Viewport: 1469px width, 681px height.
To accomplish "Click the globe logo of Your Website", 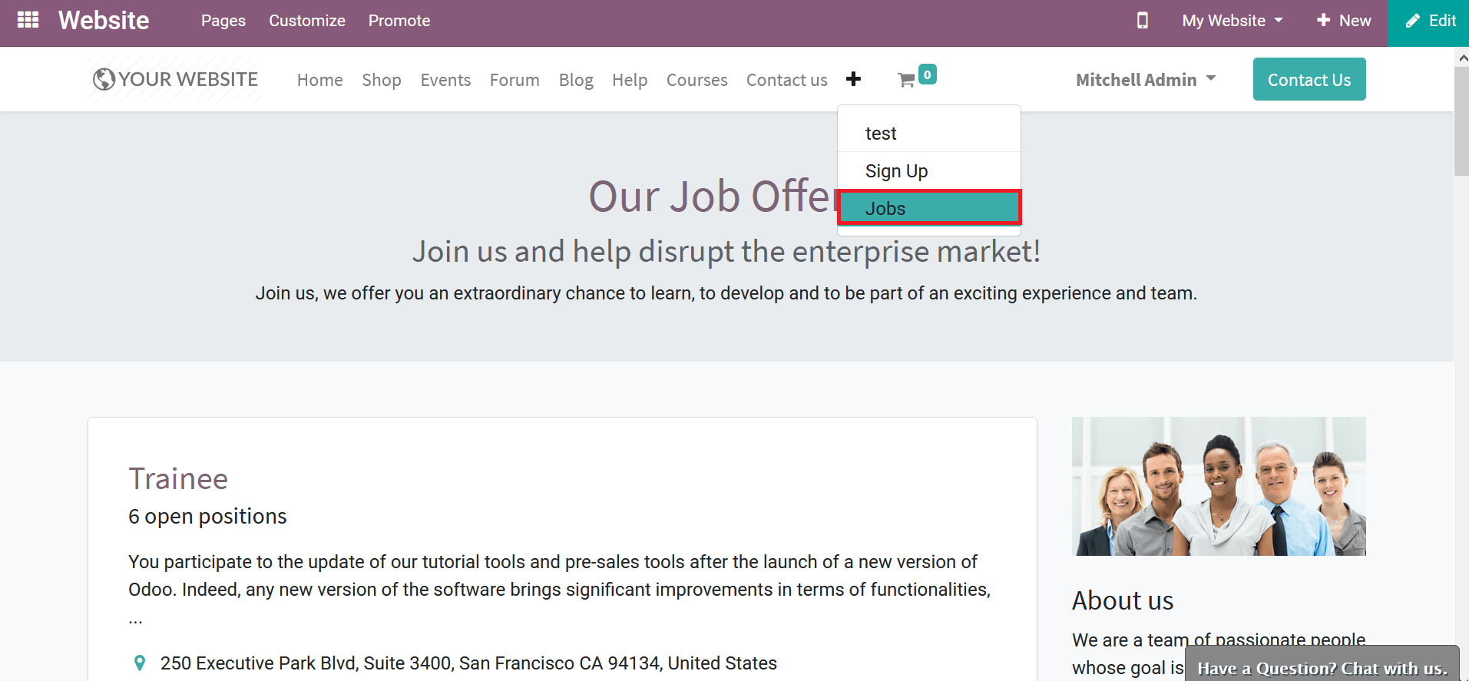I will [x=104, y=79].
